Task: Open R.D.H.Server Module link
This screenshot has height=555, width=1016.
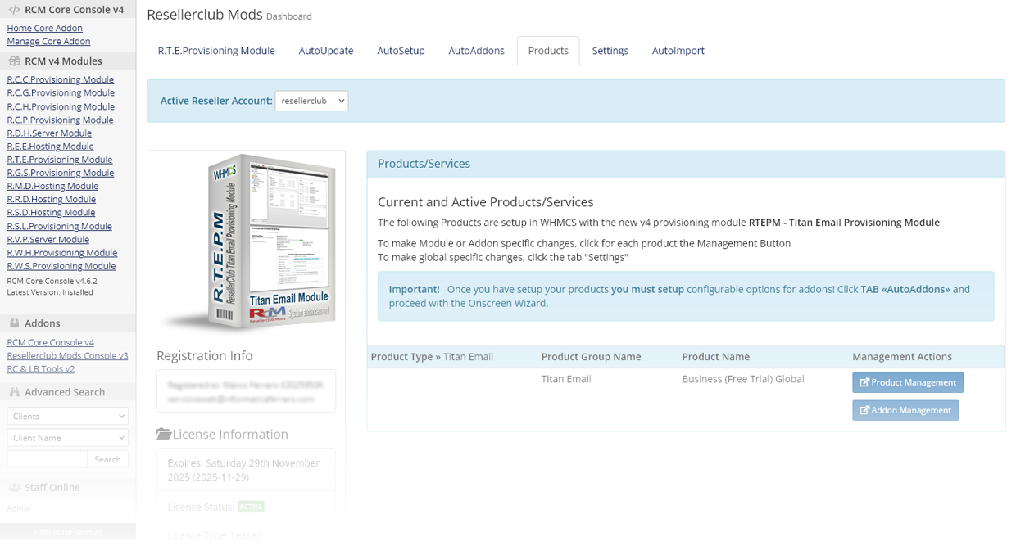Action: (x=49, y=133)
